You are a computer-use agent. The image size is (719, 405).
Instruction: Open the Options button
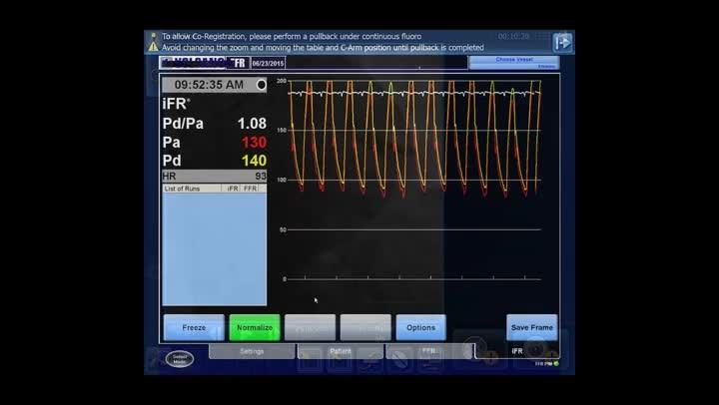pyautogui.click(x=420, y=327)
